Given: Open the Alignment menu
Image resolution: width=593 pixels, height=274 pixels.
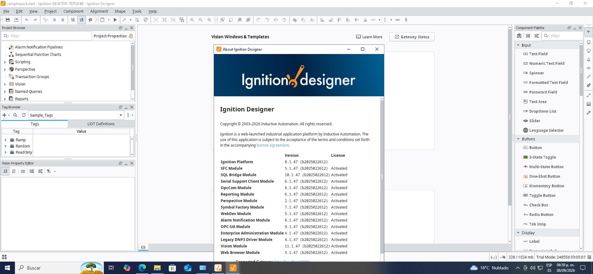Looking at the screenshot, I should tap(99, 11).
